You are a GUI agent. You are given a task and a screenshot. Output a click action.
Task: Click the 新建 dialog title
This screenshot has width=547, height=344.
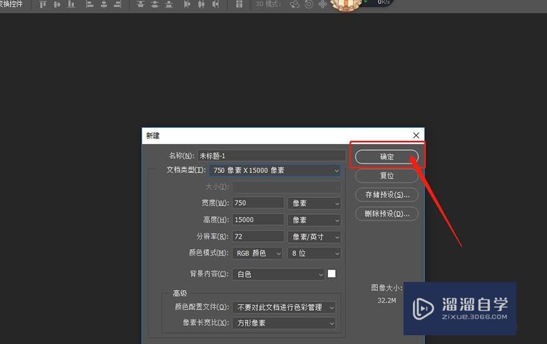point(153,135)
